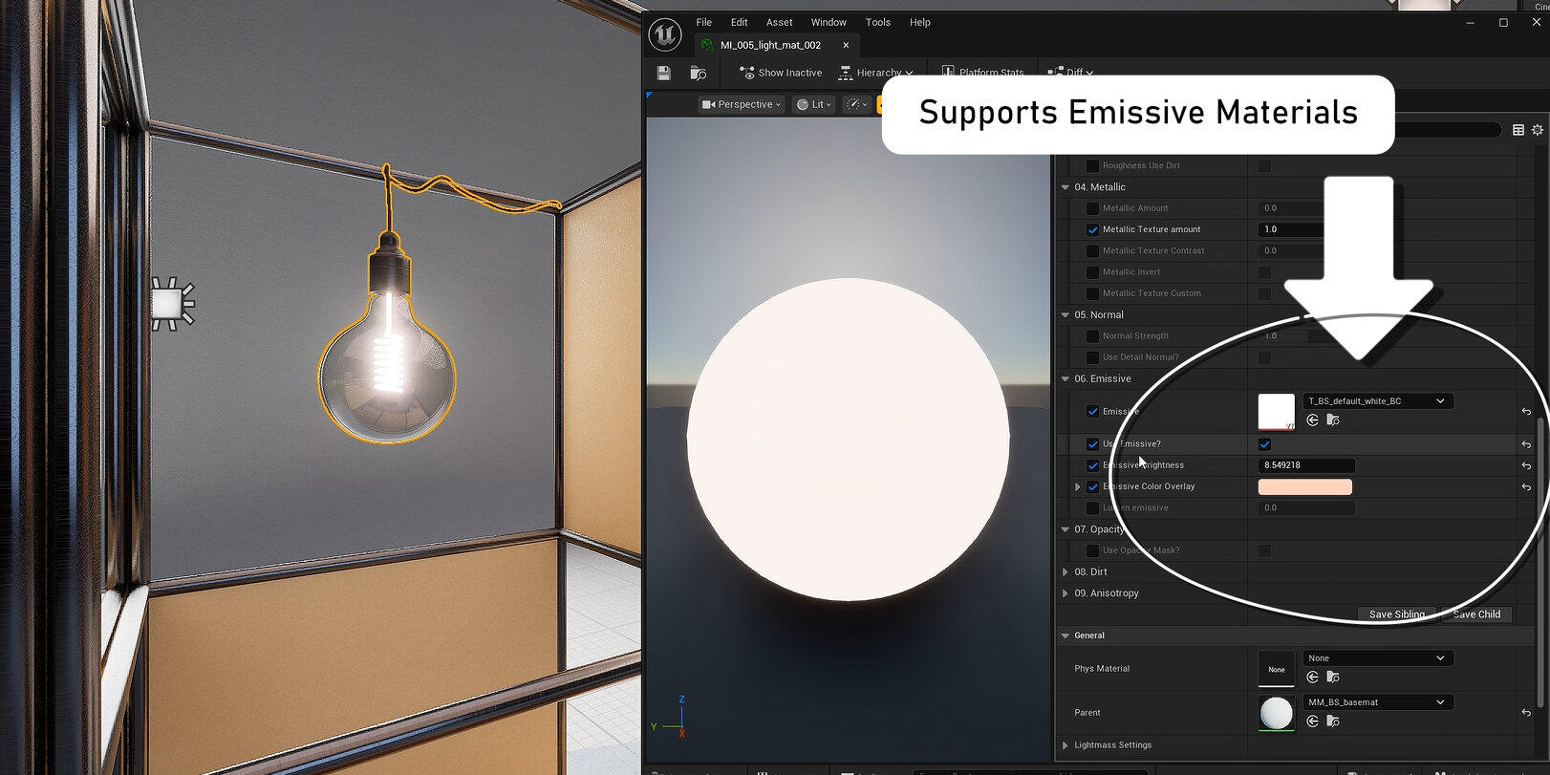1550x775 pixels.
Task: Toggle Show Inactive in the toolbar
Action: (781, 73)
